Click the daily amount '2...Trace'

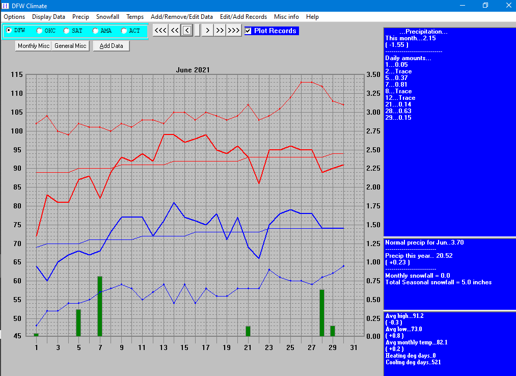pos(398,71)
